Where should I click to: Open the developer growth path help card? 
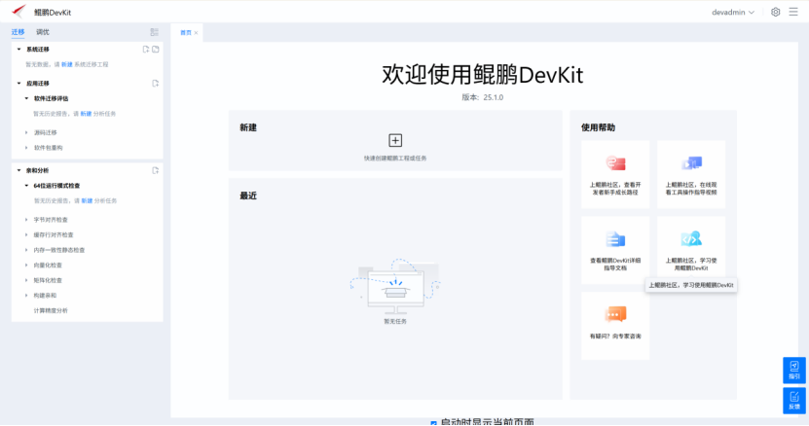coord(615,174)
